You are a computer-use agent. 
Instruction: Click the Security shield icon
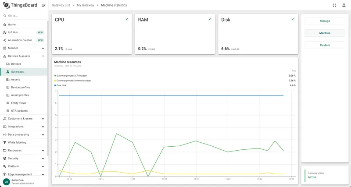coord(5,159)
